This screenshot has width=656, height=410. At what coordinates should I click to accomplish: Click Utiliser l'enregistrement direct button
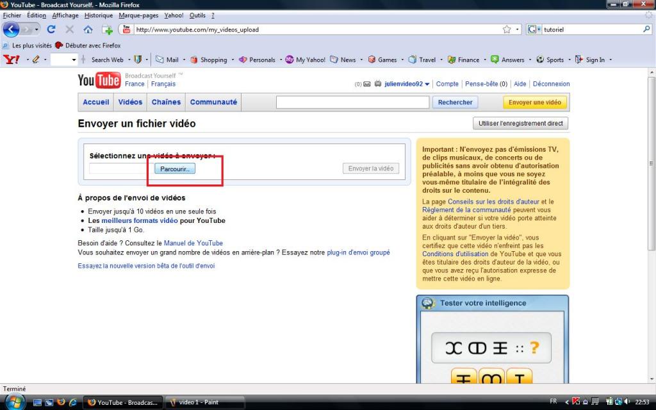tap(520, 124)
